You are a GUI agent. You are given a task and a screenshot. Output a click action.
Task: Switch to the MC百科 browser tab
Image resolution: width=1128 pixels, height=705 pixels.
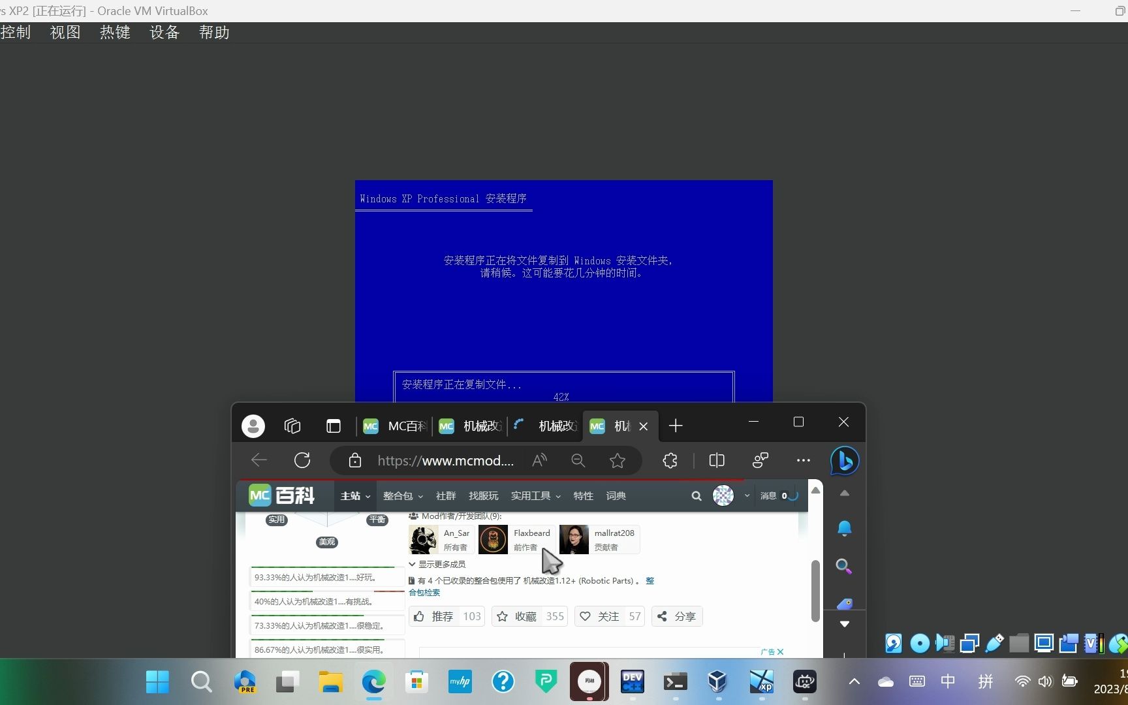click(395, 426)
